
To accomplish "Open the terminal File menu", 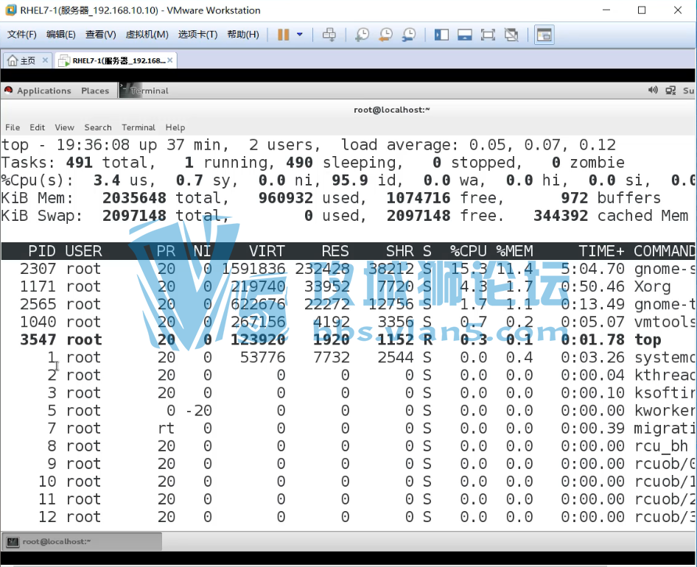I will [13, 127].
